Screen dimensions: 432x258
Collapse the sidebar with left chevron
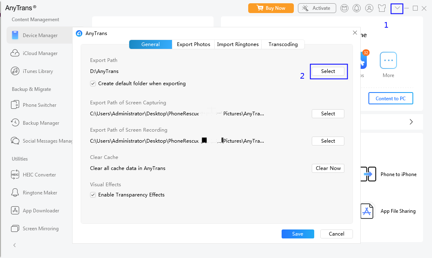point(15,245)
